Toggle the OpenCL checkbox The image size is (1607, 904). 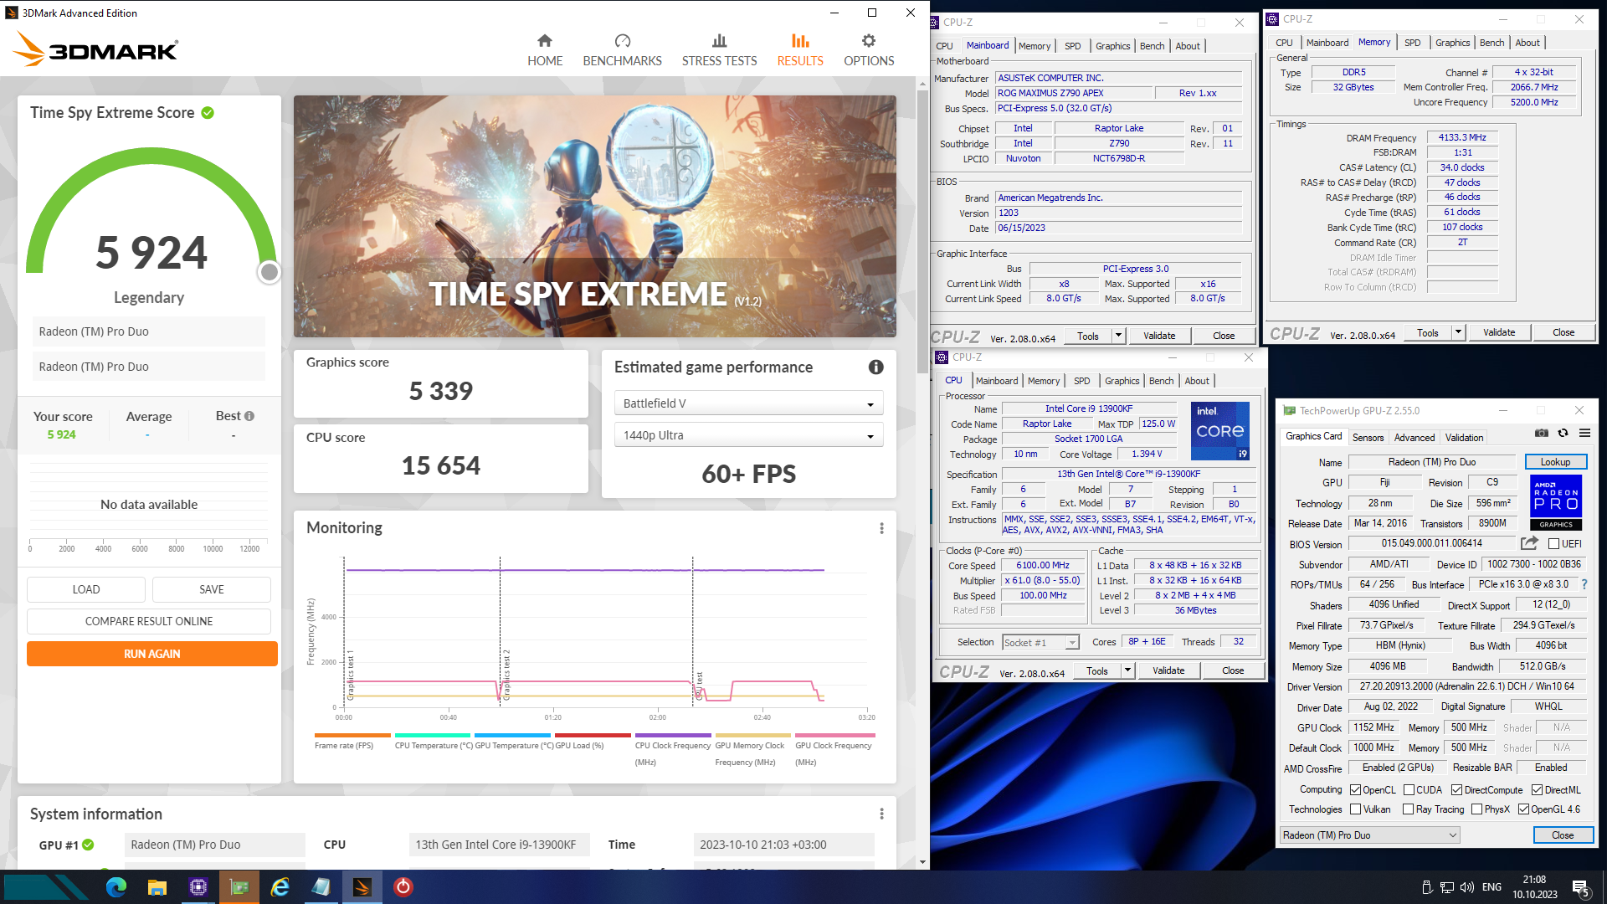(x=1355, y=789)
